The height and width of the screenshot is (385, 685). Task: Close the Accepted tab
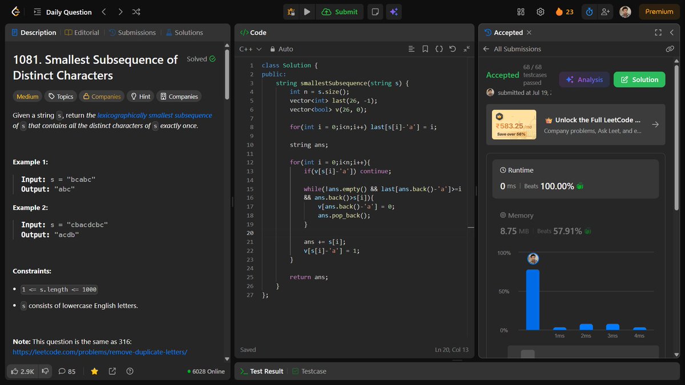pos(529,33)
